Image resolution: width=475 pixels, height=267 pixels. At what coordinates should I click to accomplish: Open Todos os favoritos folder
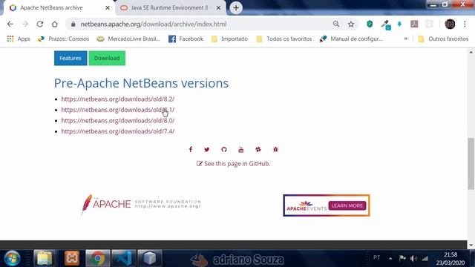click(x=284, y=39)
